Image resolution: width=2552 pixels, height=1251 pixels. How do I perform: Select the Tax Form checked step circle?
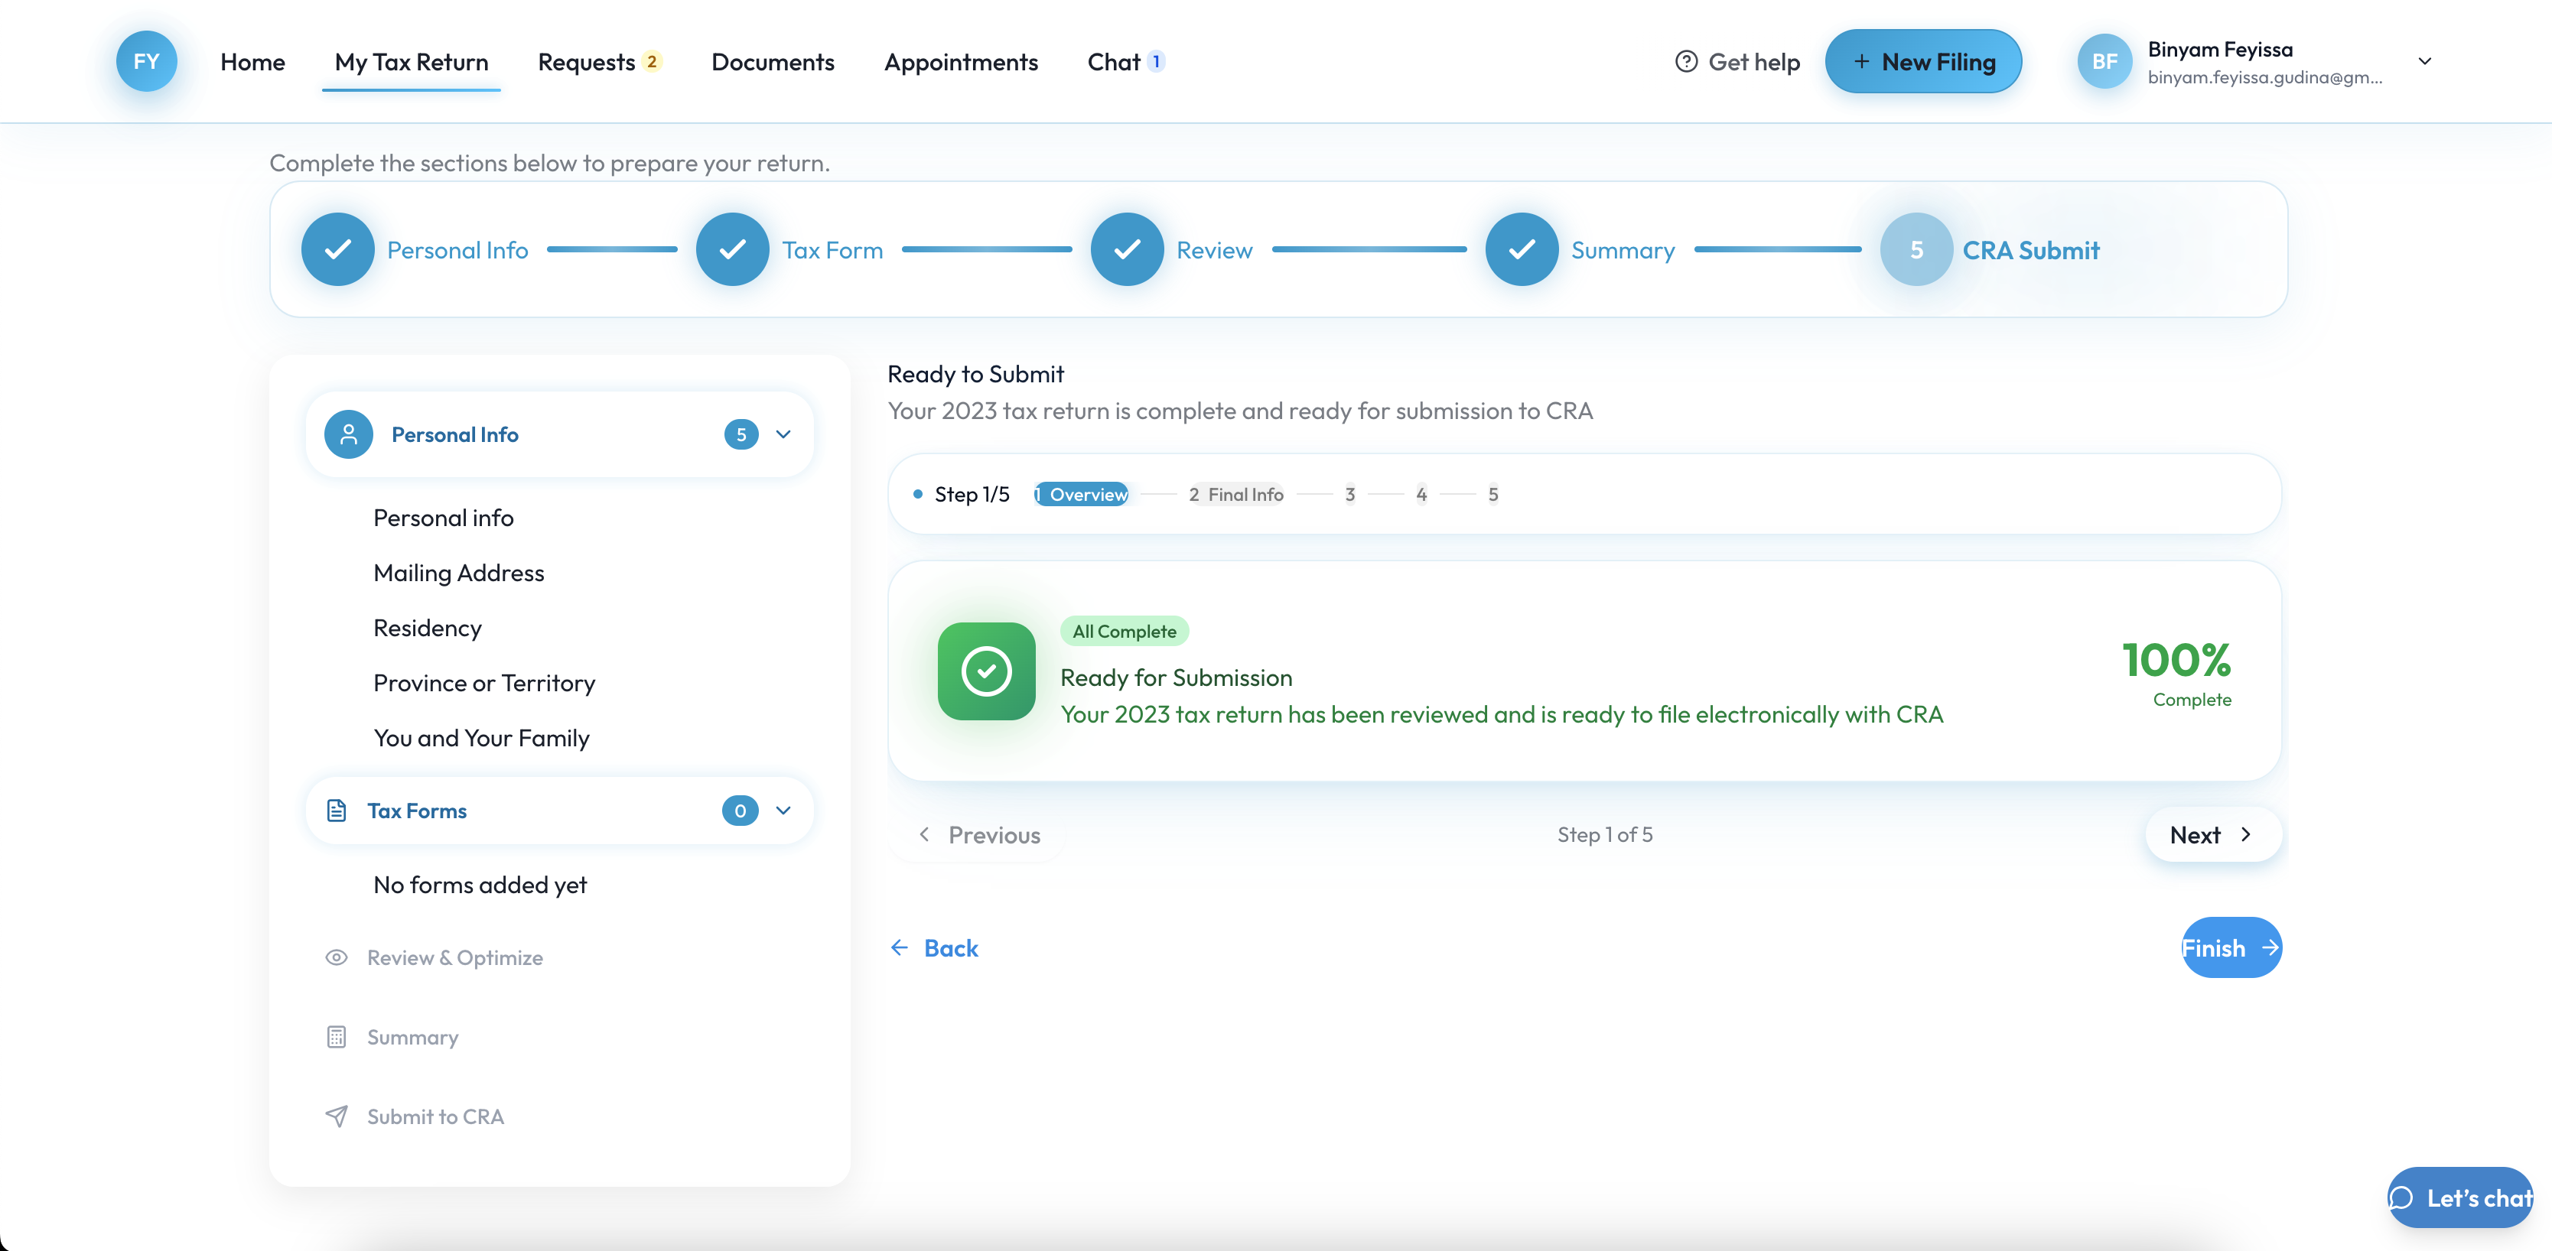(732, 249)
